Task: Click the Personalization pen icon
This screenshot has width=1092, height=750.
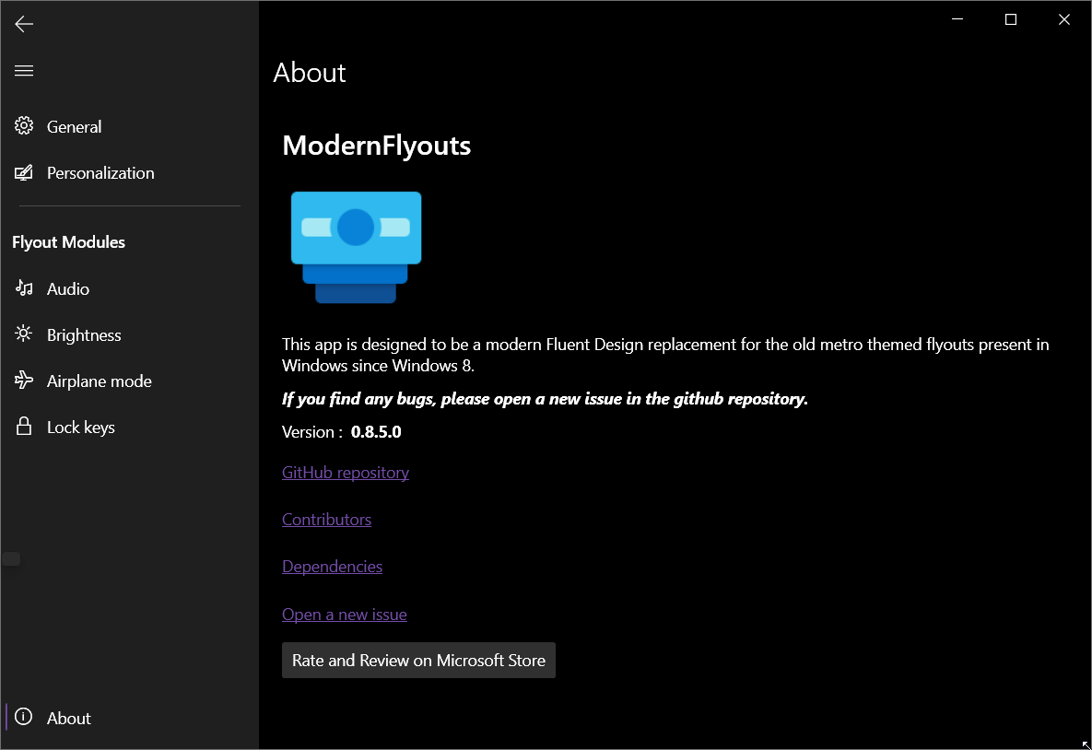Action: 24,172
